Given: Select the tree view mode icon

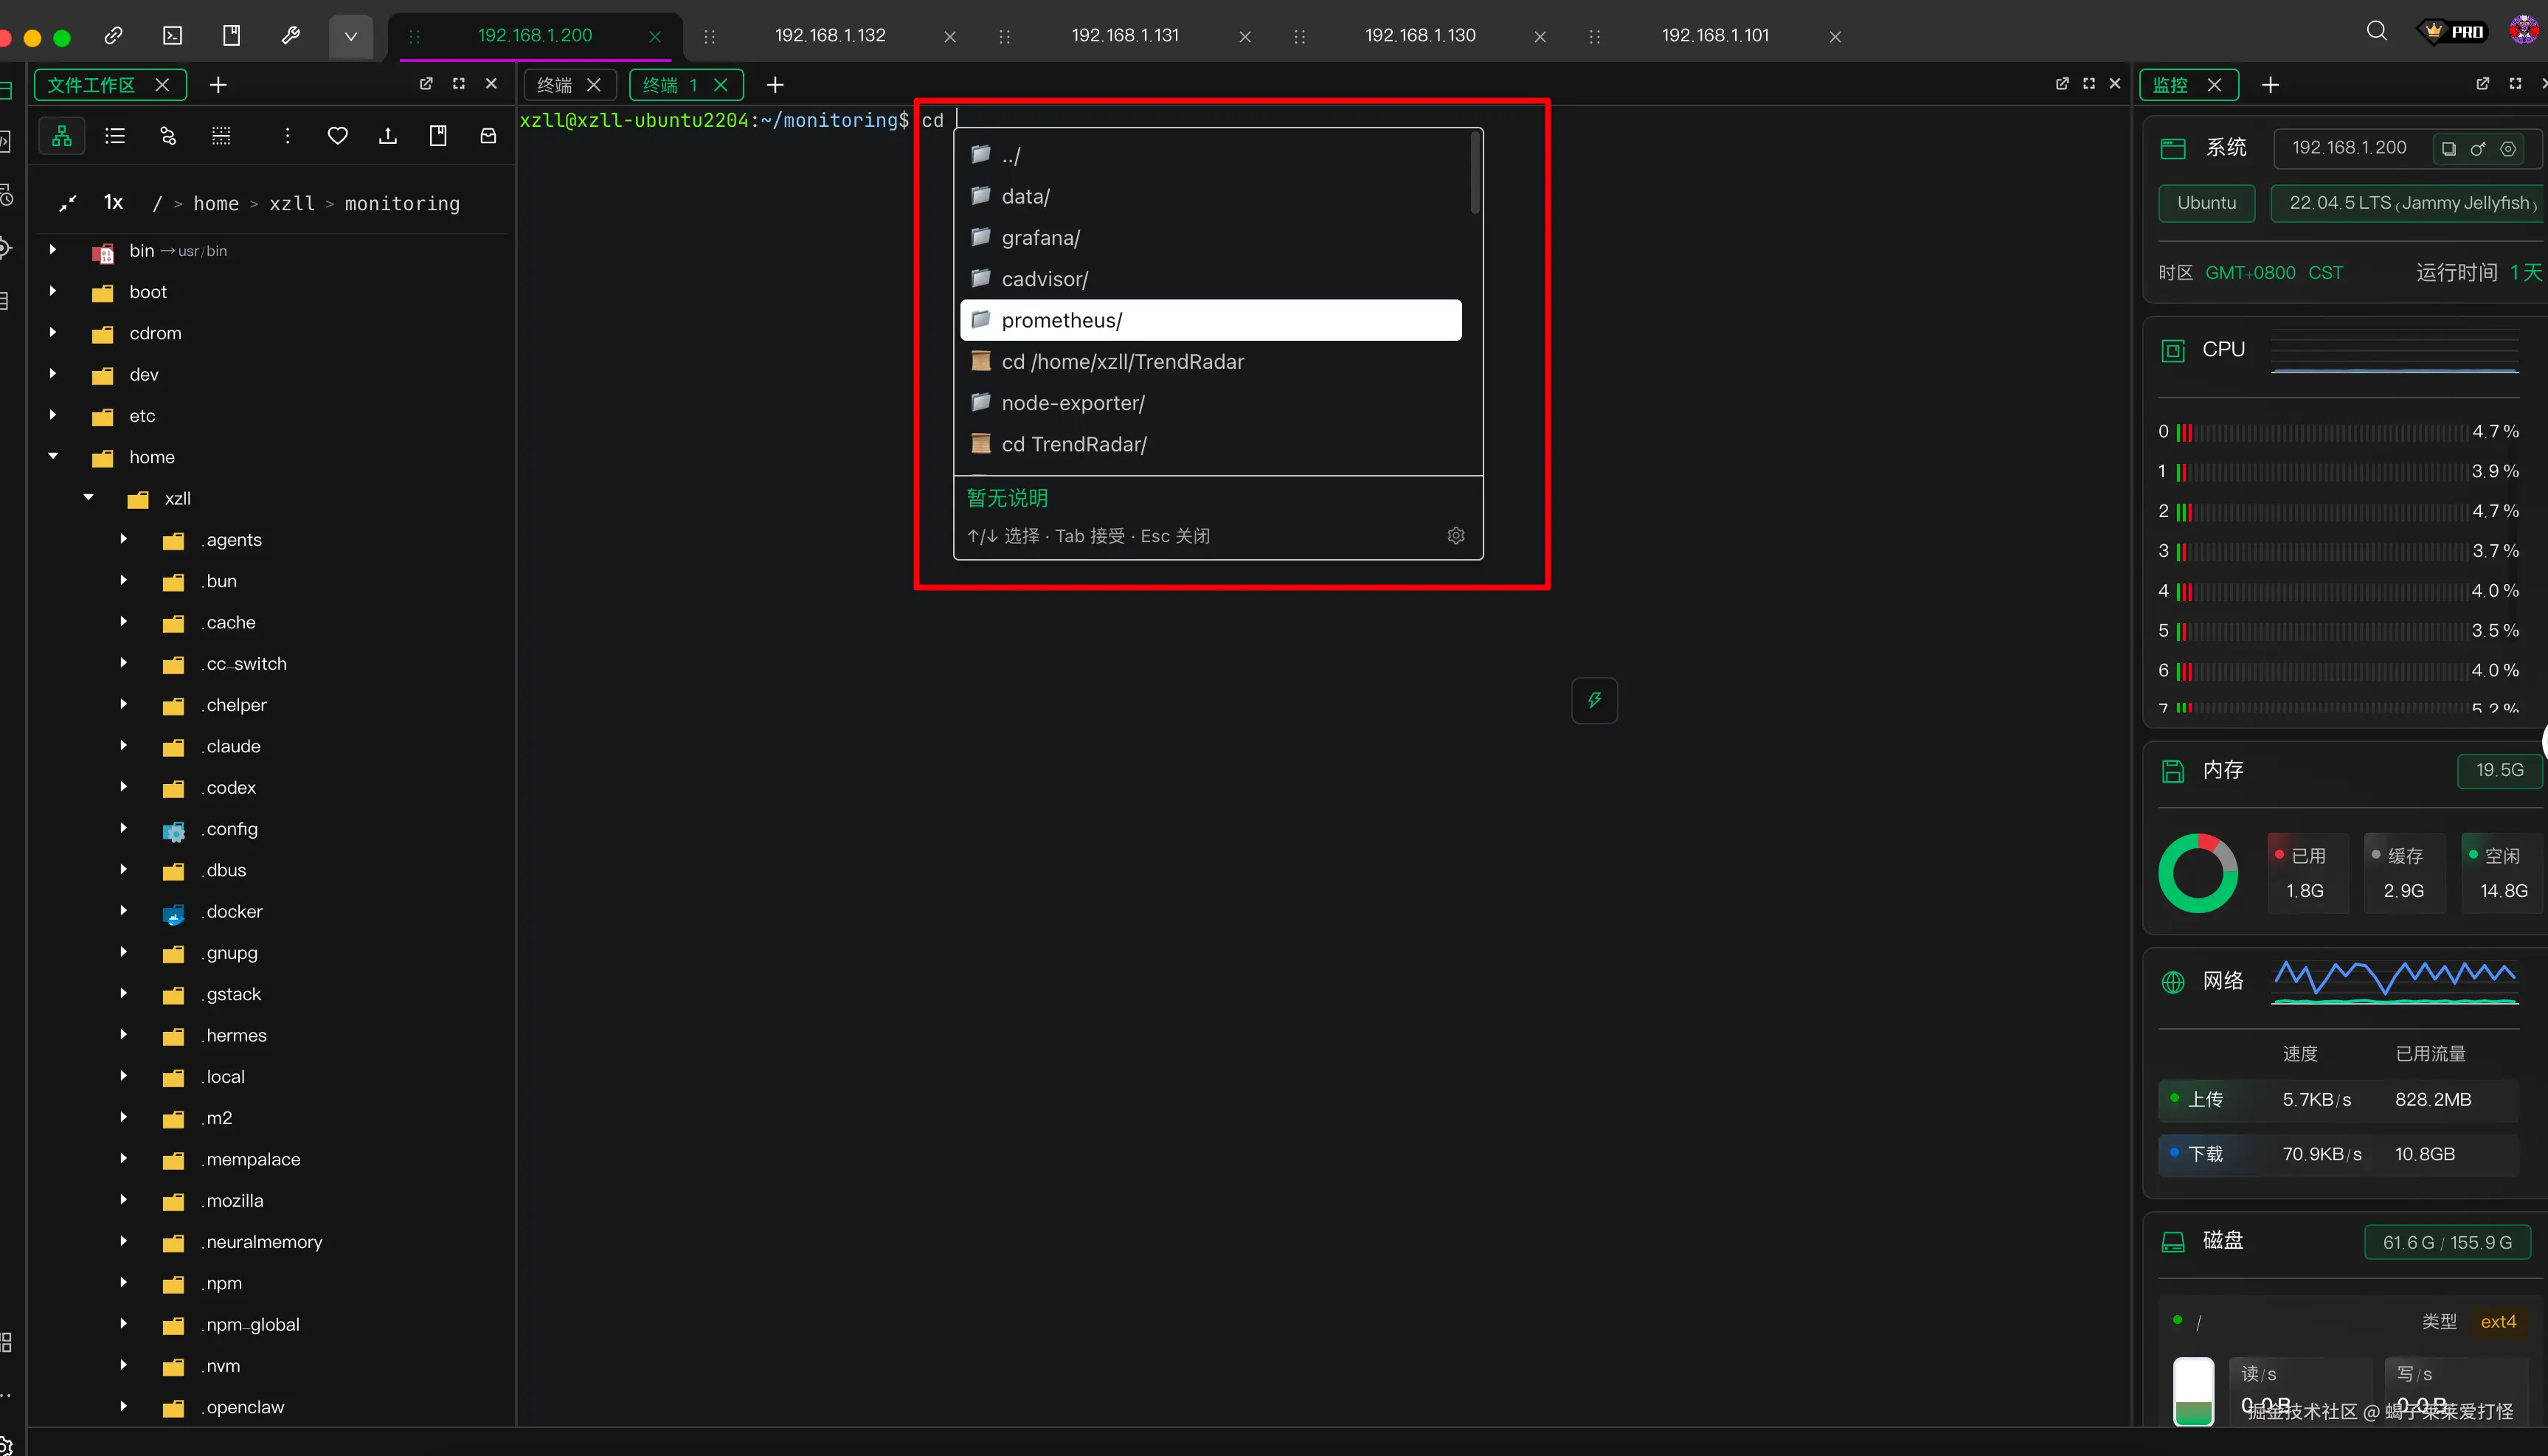Looking at the screenshot, I should coord(62,136).
